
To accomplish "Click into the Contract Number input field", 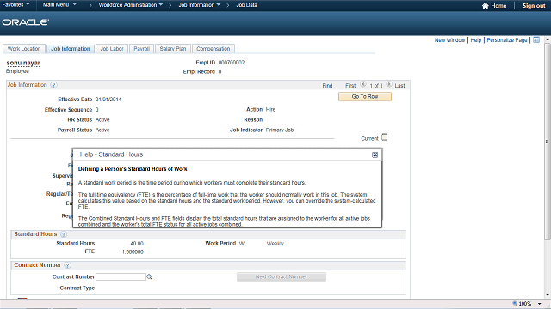I will (121, 276).
